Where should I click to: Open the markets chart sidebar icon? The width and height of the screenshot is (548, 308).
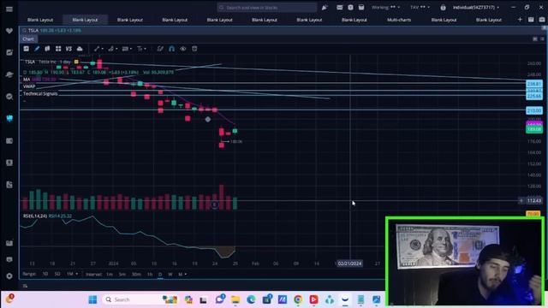(9, 53)
